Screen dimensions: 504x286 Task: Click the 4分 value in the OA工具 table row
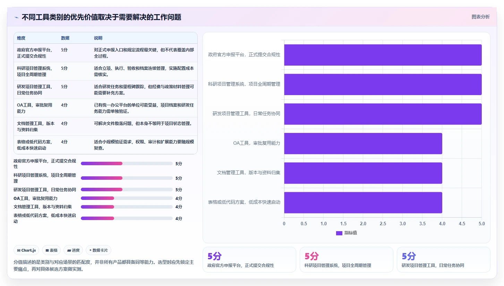(64, 105)
